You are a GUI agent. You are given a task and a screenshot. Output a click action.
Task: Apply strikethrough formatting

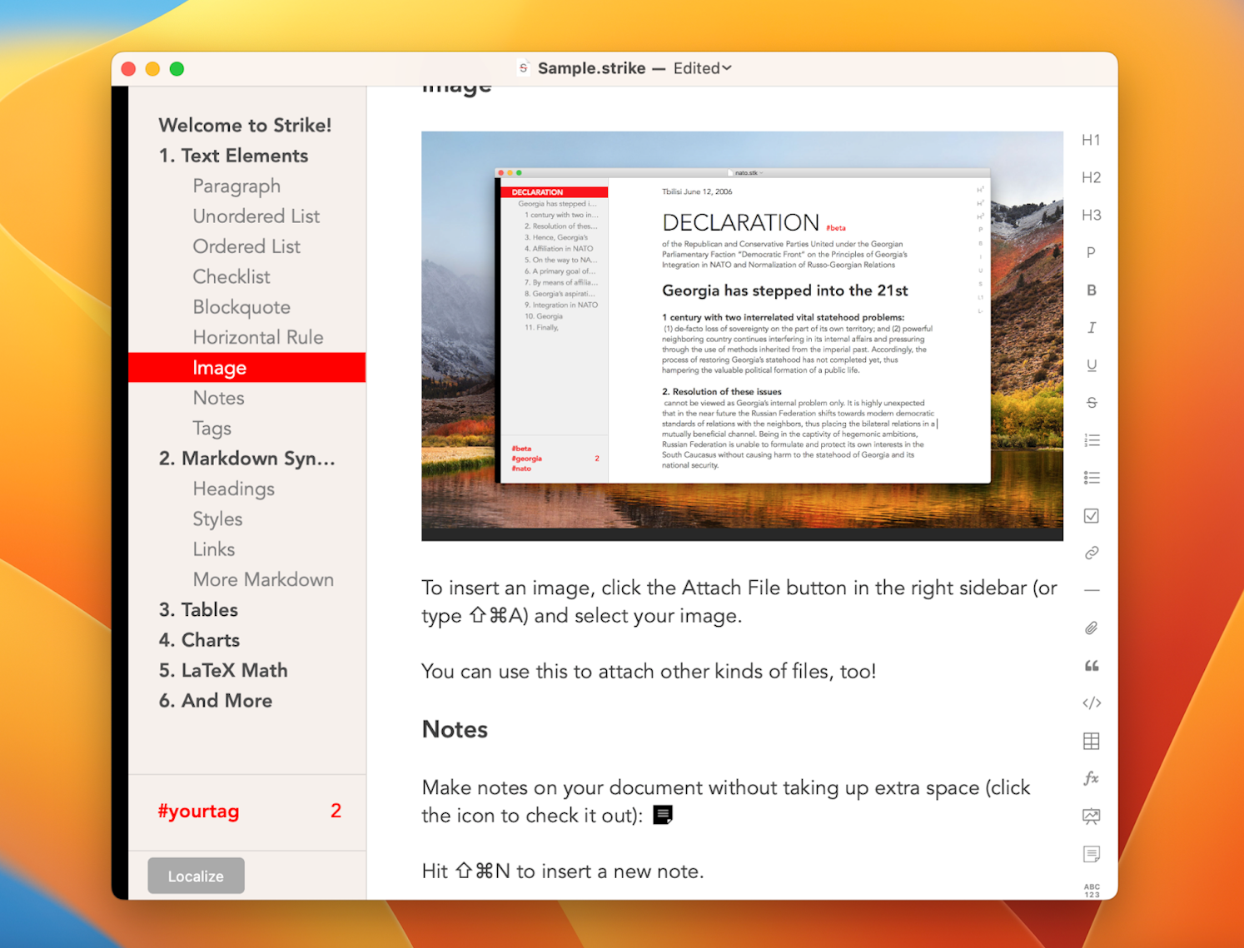pos(1091,402)
